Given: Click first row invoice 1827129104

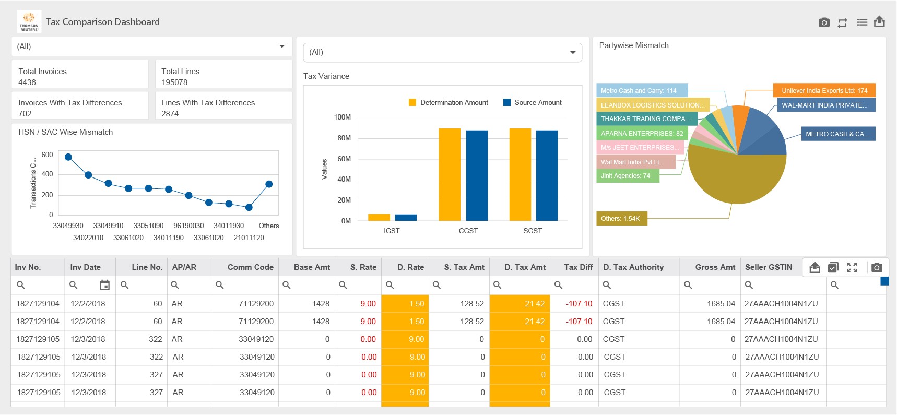Looking at the screenshot, I should point(38,304).
